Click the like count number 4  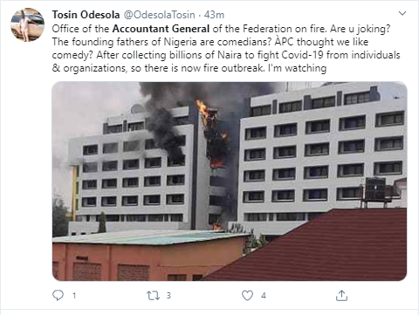click(264, 296)
